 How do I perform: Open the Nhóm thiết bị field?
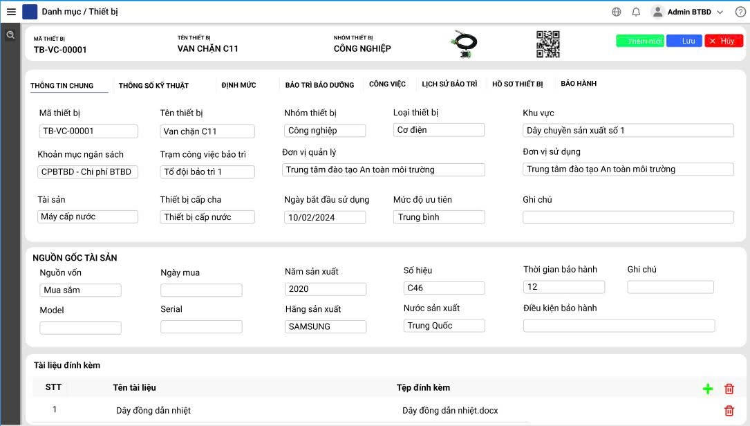324,131
